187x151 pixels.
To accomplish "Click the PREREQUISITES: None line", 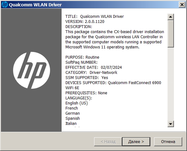I will click(86, 93).
